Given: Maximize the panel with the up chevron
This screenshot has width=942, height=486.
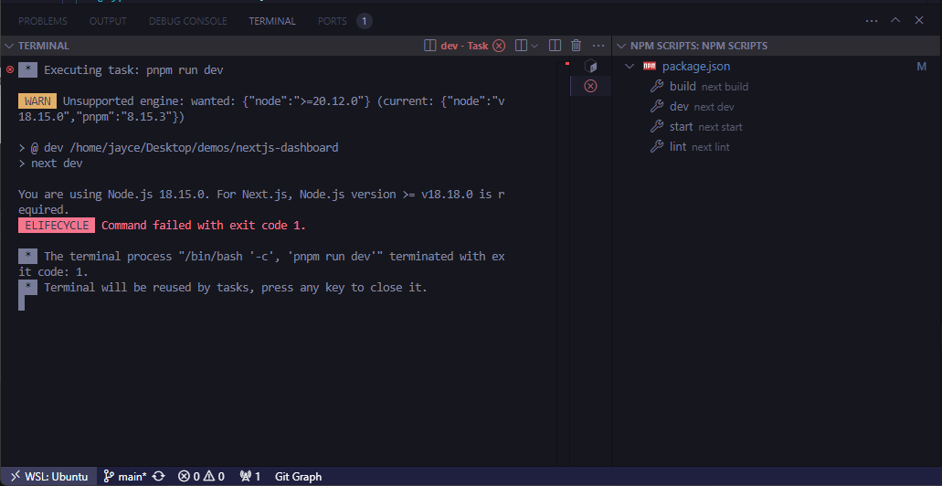Looking at the screenshot, I should click(895, 20).
